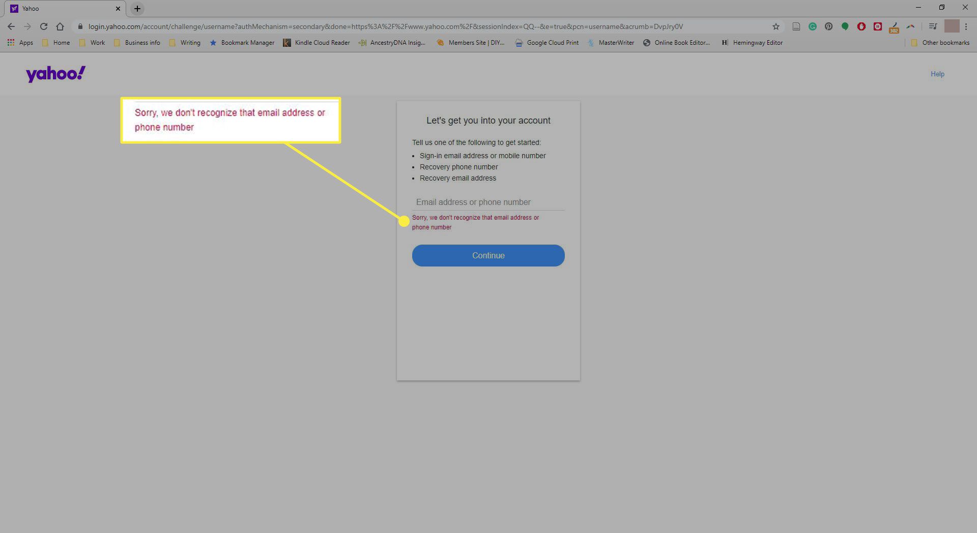The width and height of the screenshot is (977, 533).
Task: Open the Chrome three-dot menu
Action: click(966, 26)
